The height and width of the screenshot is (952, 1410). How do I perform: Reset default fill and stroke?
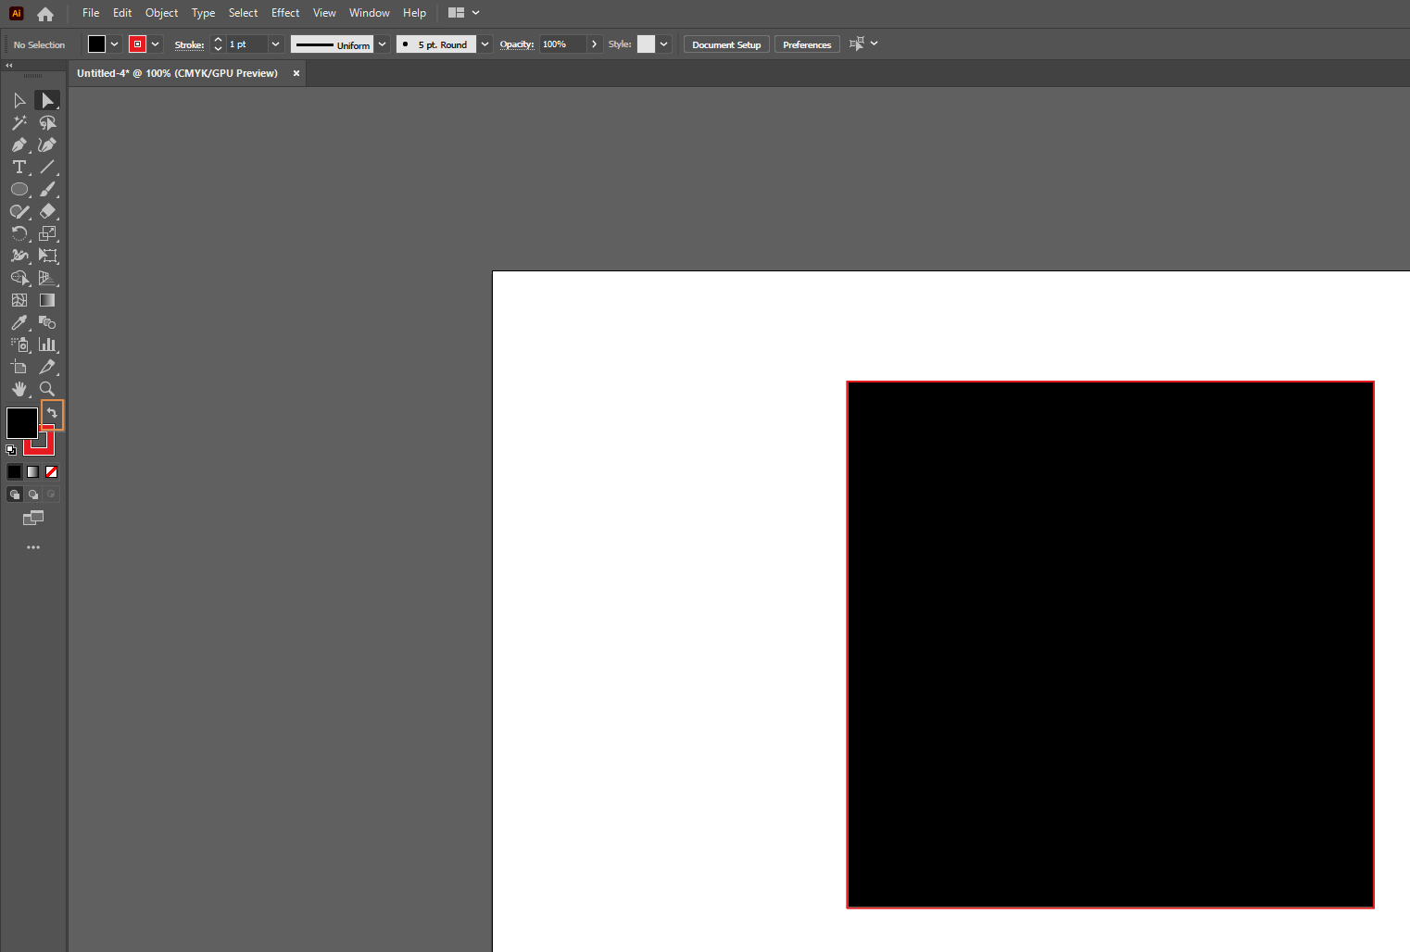[x=11, y=450]
